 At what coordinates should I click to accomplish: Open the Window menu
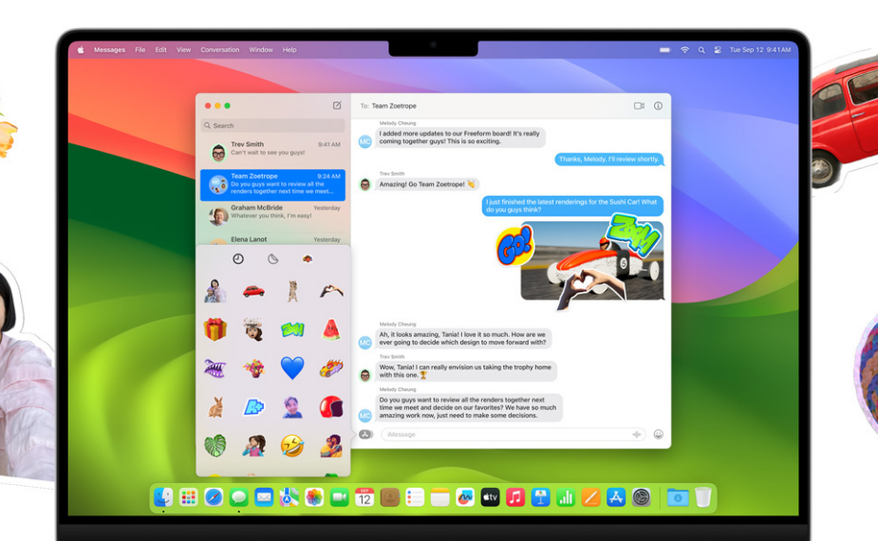(261, 50)
